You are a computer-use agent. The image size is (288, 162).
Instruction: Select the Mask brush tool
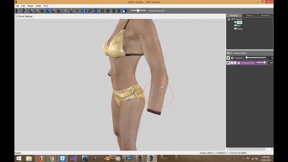(x=37, y=11)
